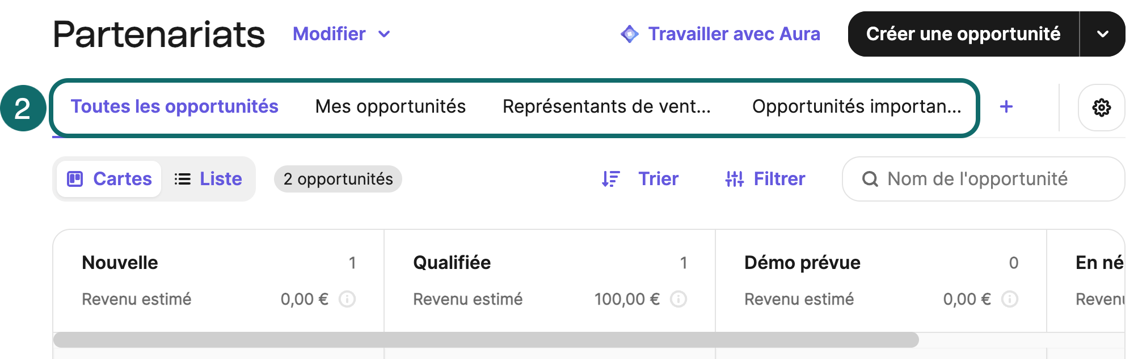Switch to Cartes board view

(109, 179)
